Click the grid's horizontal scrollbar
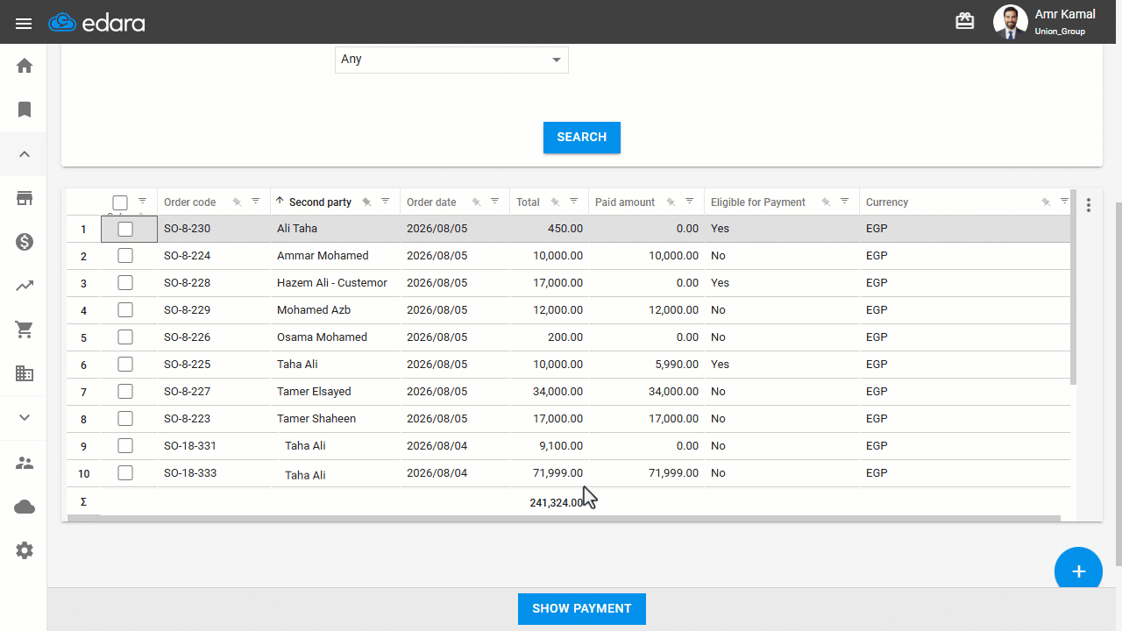 pyautogui.click(x=564, y=519)
